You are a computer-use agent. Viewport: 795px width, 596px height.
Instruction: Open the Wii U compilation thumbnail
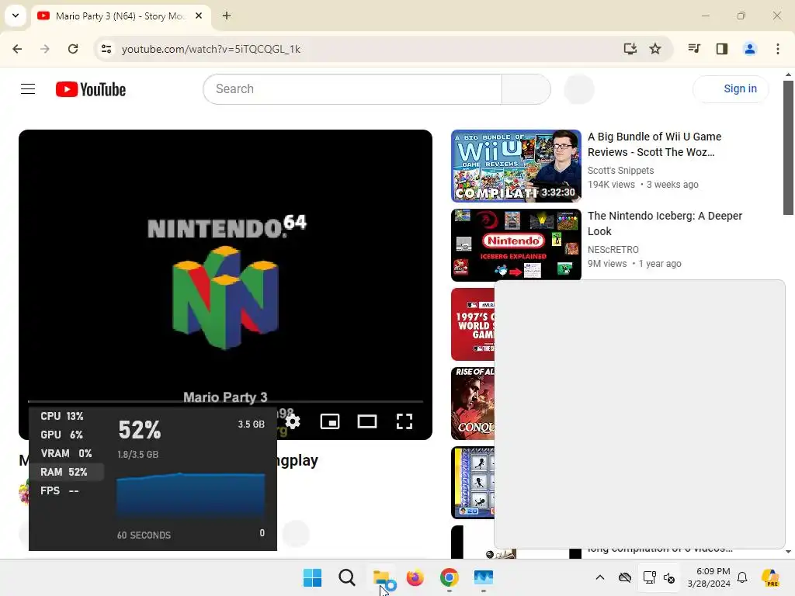point(516,166)
